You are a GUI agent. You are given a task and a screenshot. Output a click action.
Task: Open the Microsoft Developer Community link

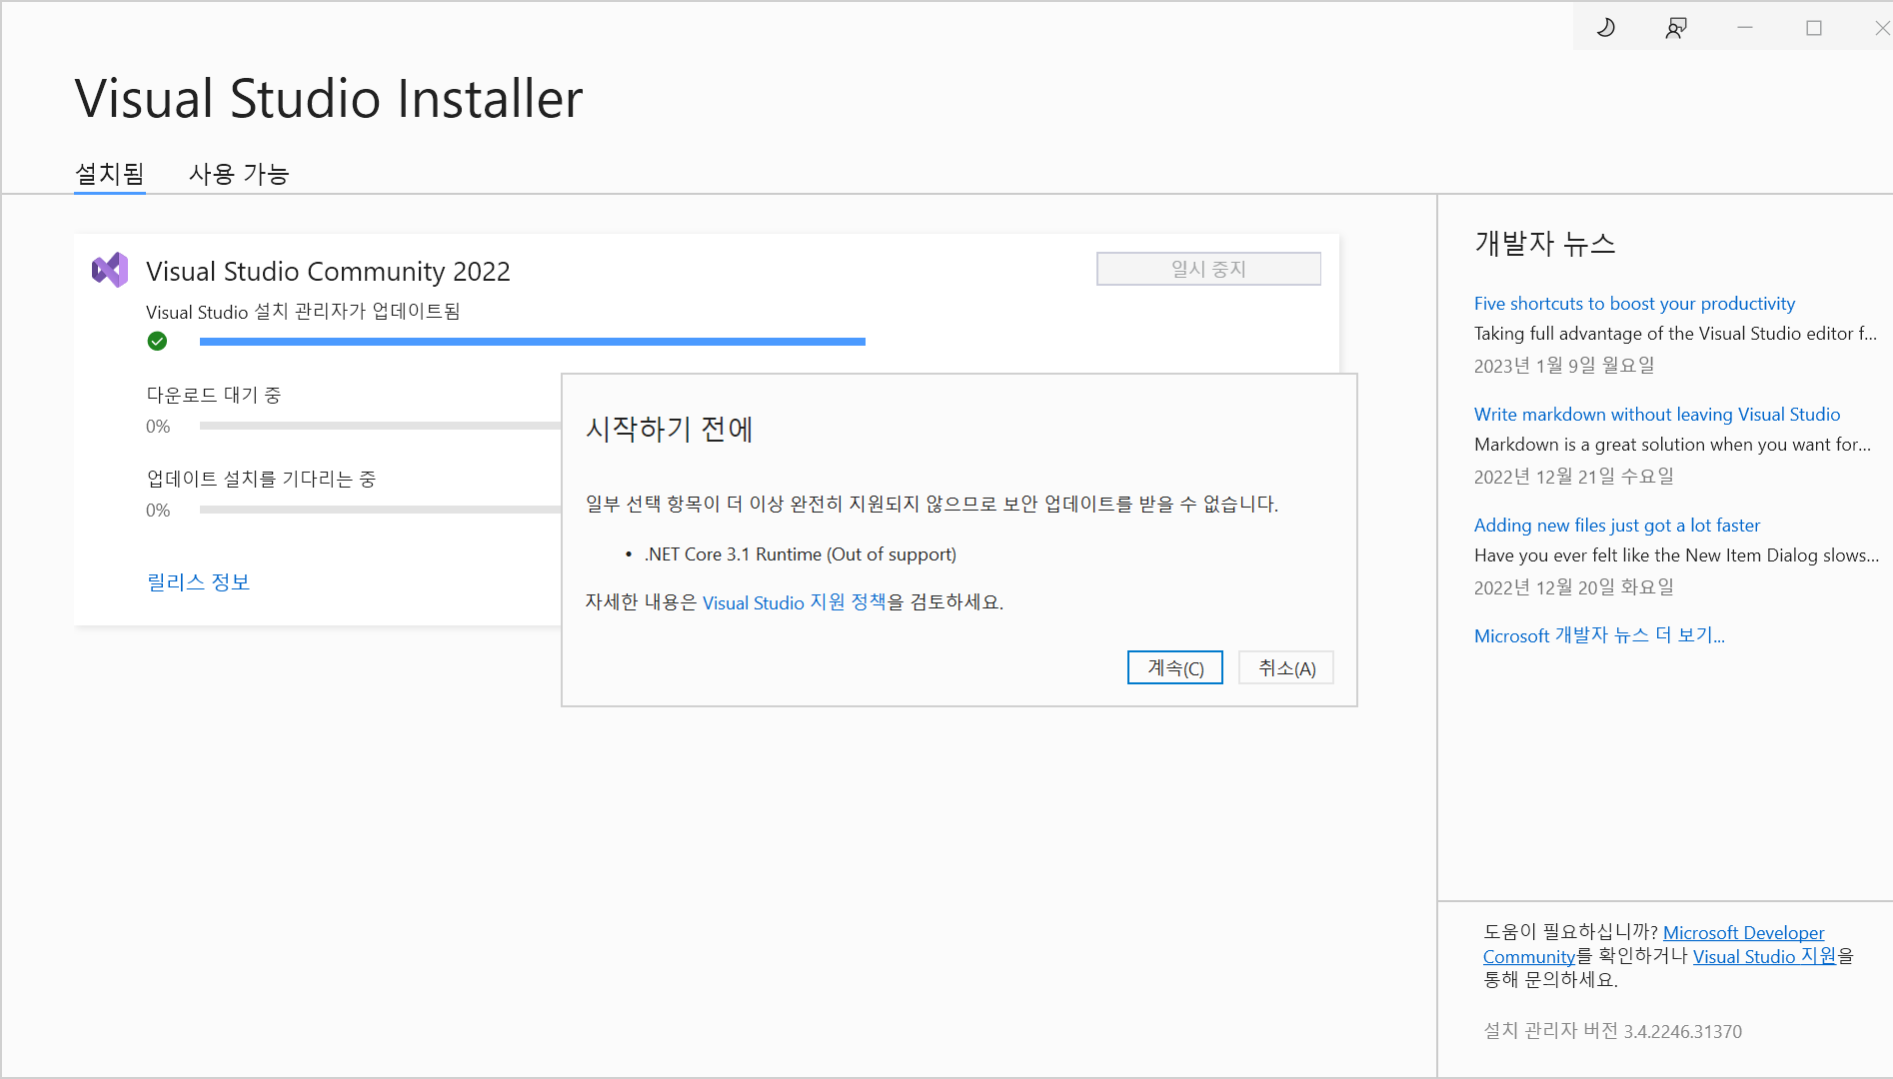(1743, 932)
